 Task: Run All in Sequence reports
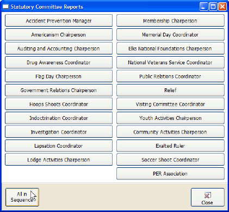(22, 197)
